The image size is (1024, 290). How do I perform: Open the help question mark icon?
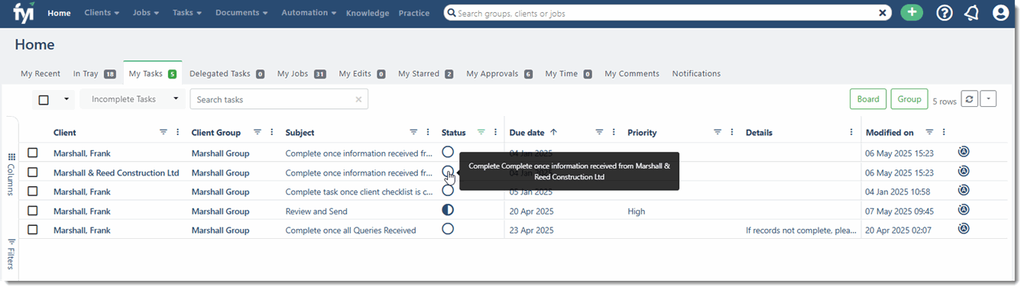click(945, 13)
